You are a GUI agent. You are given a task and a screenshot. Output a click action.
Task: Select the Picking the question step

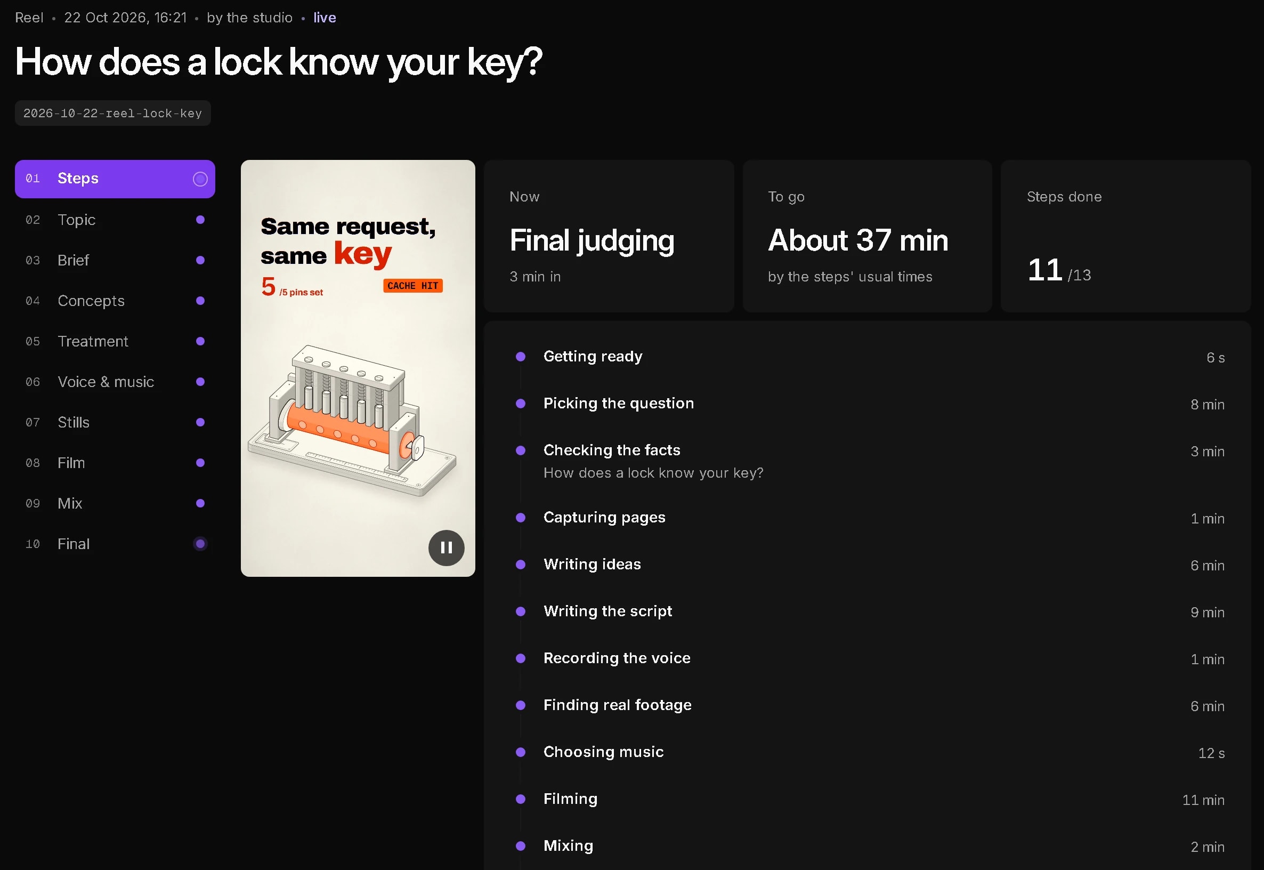tap(867, 404)
